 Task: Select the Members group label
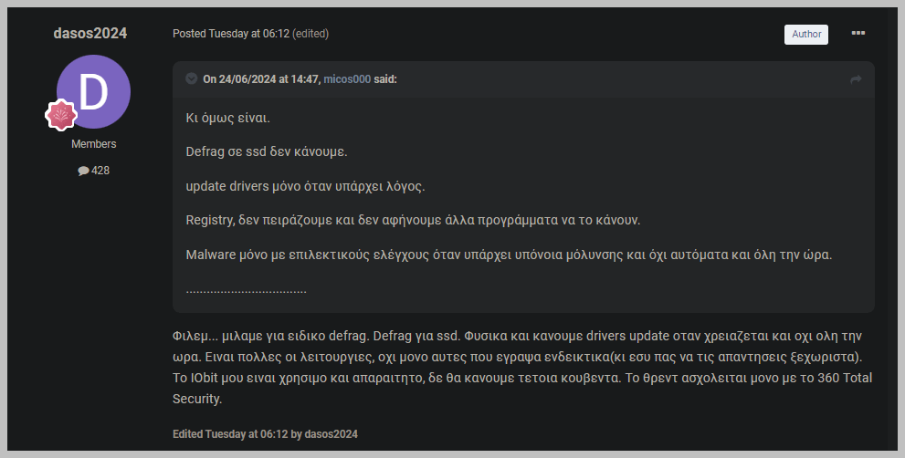93,143
